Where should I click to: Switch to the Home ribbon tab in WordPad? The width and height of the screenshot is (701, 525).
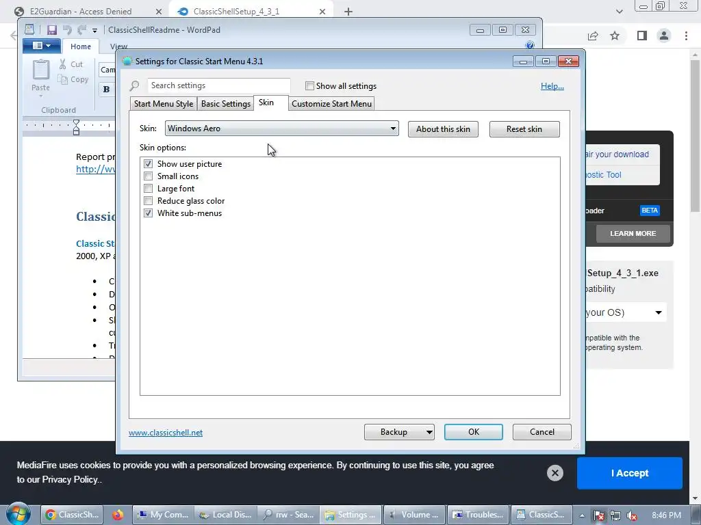pyautogui.click(x=81, y=46)
